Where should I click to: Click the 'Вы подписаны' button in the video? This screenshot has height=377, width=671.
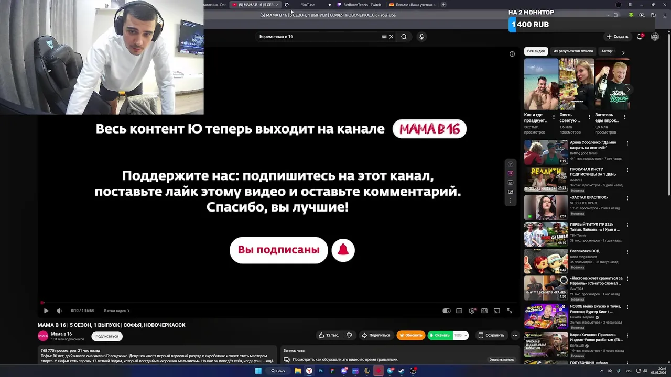pos(278,250)
